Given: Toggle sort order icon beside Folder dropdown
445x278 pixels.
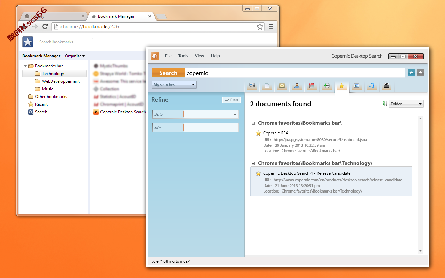Looking at the screenshot, I should coord(385,104).
